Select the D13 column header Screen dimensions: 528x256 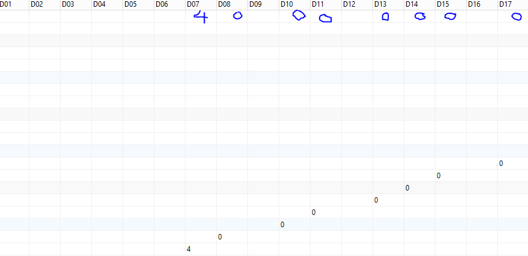coord(388,5)
